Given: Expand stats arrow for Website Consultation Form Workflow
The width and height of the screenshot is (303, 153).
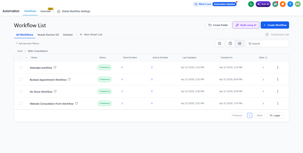Looking at the screenshot, I should click(x=263, y=103).
